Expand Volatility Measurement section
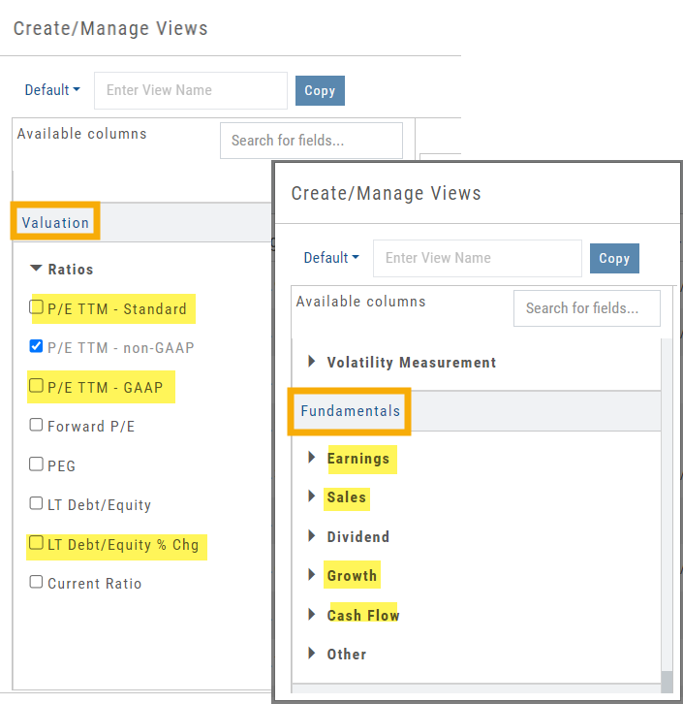683x704 pixels. click(312, 362)
